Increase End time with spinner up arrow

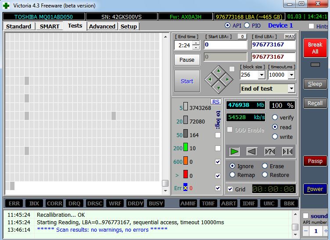196,43
